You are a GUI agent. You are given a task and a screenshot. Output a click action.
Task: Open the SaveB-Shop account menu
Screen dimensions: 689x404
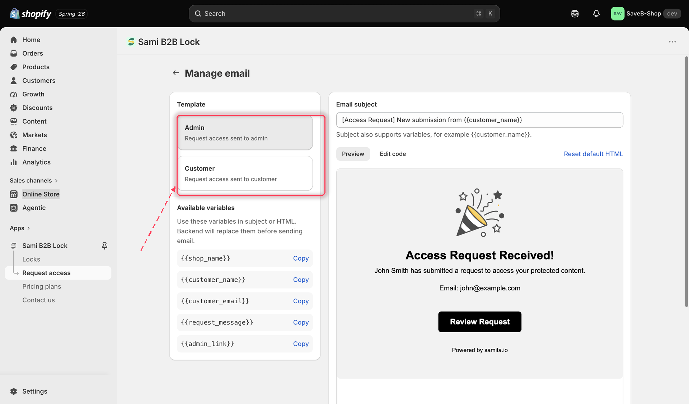(646, 14)
